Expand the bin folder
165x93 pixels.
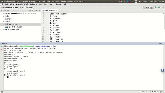[3, 16]
